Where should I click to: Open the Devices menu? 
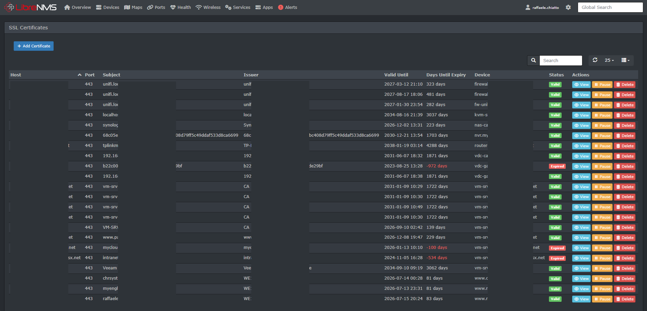click(x=108, y=7)
